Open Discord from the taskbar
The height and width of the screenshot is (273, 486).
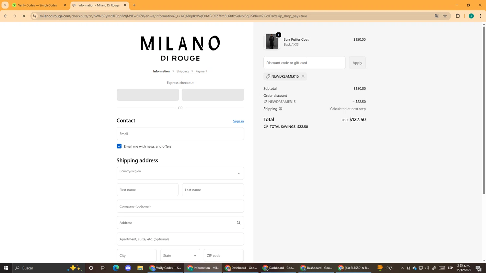click(x=128, y=268)
